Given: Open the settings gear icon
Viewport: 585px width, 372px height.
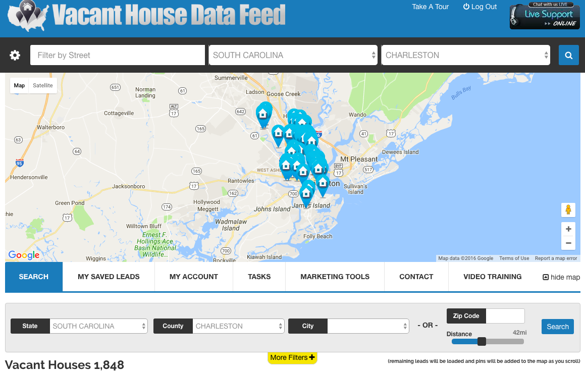Looking at the screenshot, I should tap(15, 55).
